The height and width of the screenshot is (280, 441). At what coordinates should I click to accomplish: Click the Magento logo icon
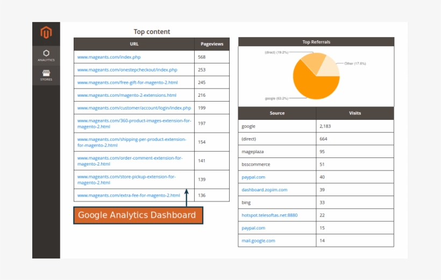pos(46,32)
